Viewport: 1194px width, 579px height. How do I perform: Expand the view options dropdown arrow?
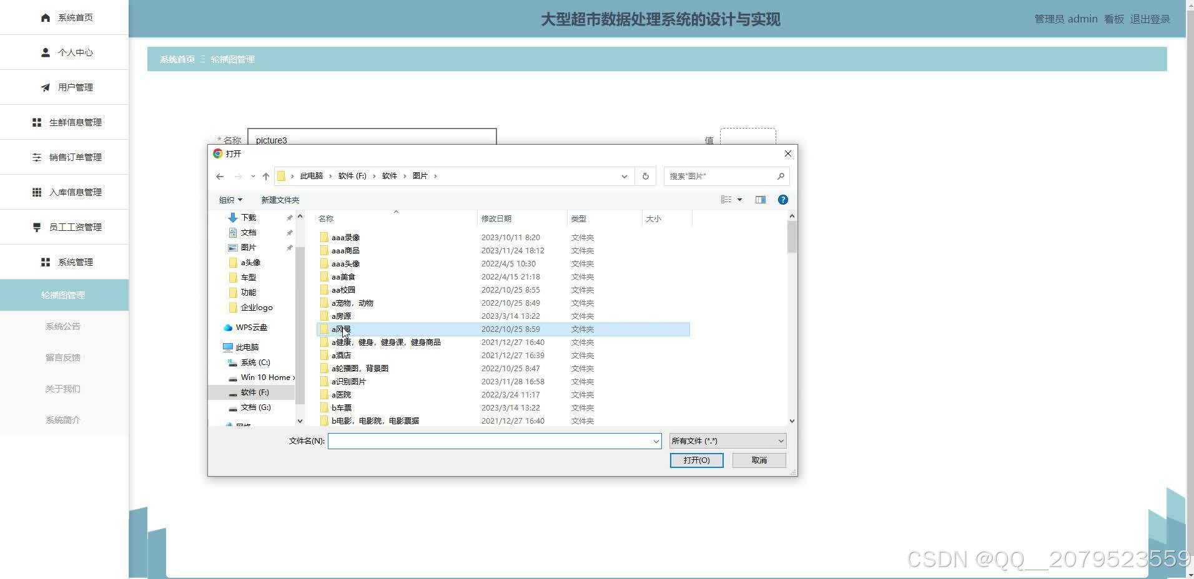coord(740,200)
